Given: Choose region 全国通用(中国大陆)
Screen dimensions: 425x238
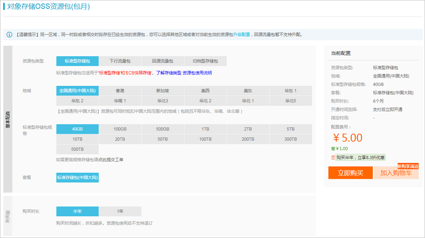Looking at the screenshot, I should pos(77,91).
